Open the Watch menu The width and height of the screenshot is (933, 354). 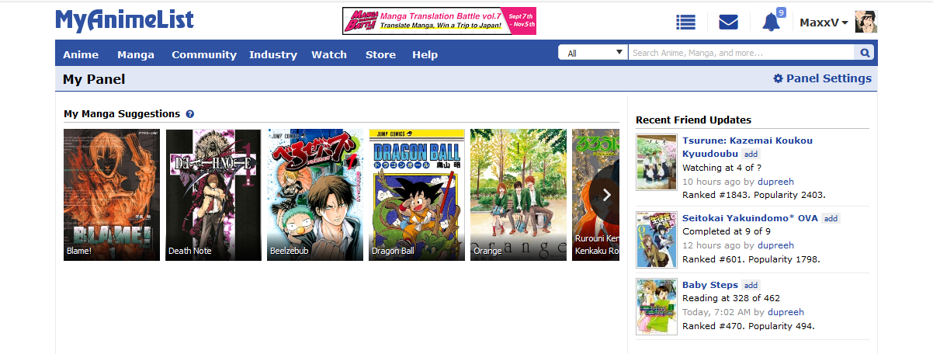point(329,54)
